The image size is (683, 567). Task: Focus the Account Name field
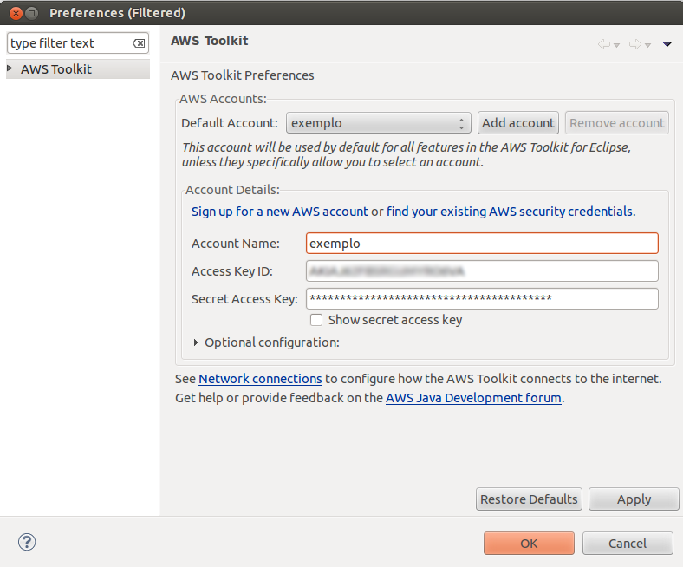(x=482, y=244)
